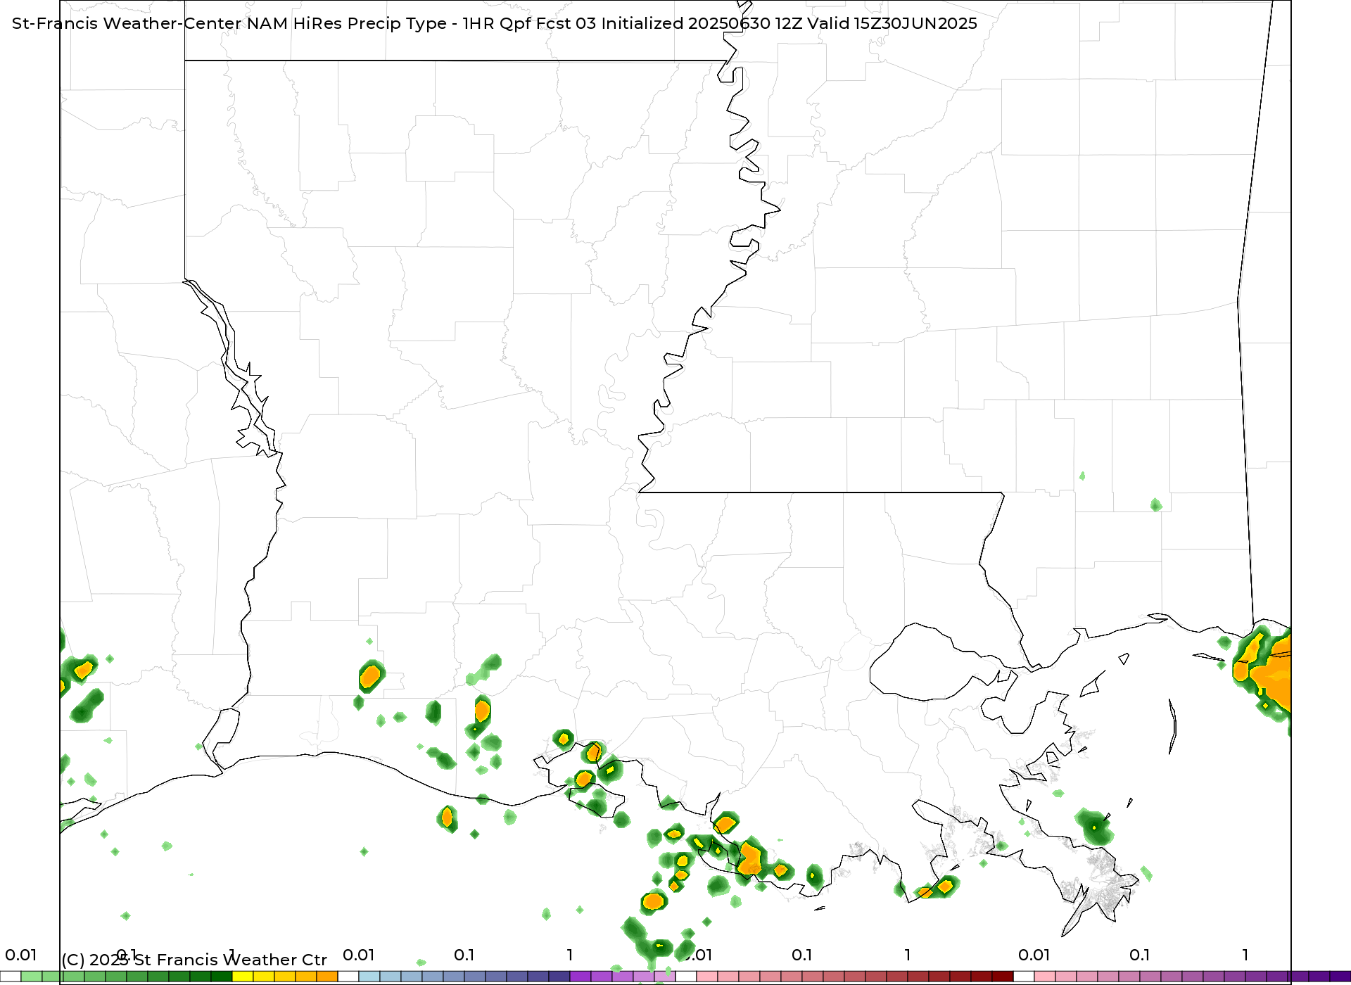Click the 0.1 label above the blue scale
This screenshot has width=1351, height=985.
point(464,955)
